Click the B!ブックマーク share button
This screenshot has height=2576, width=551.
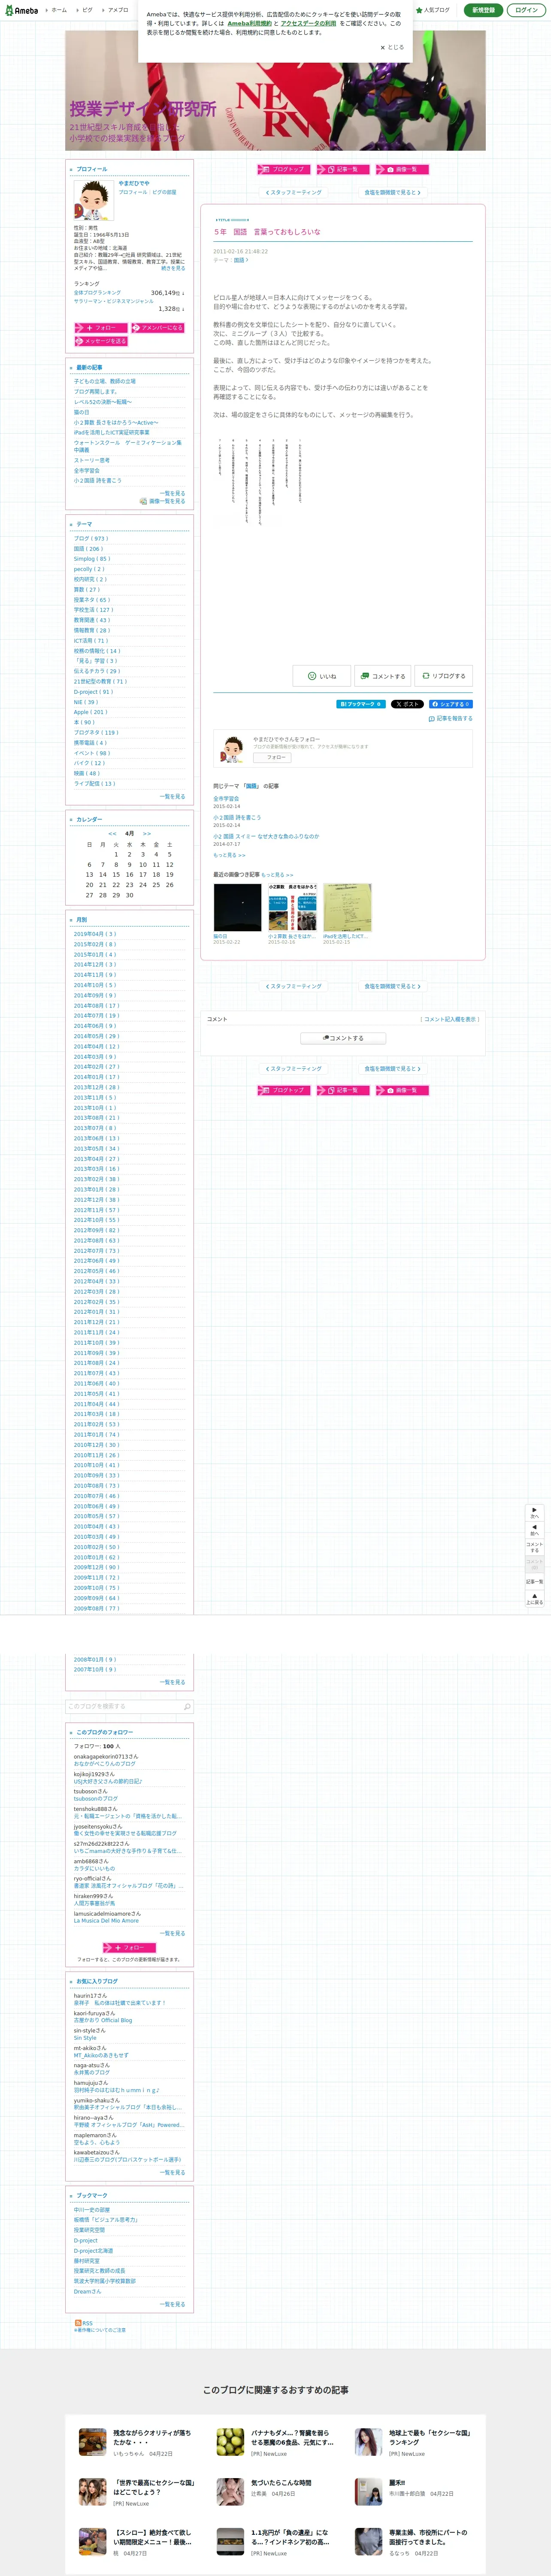(360, 704)
